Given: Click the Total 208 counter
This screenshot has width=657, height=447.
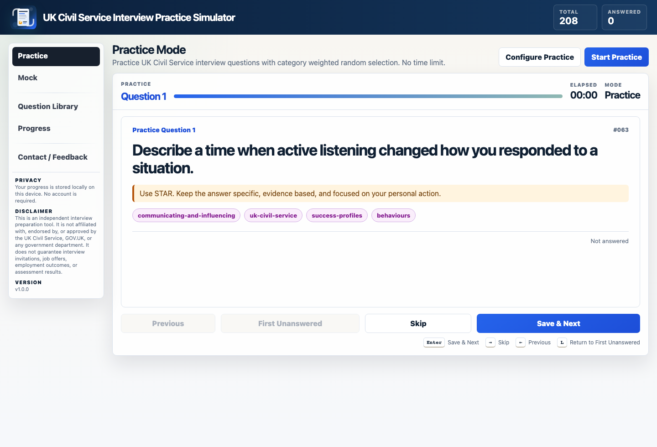Looking at the screenshot, I should point(575,17).
